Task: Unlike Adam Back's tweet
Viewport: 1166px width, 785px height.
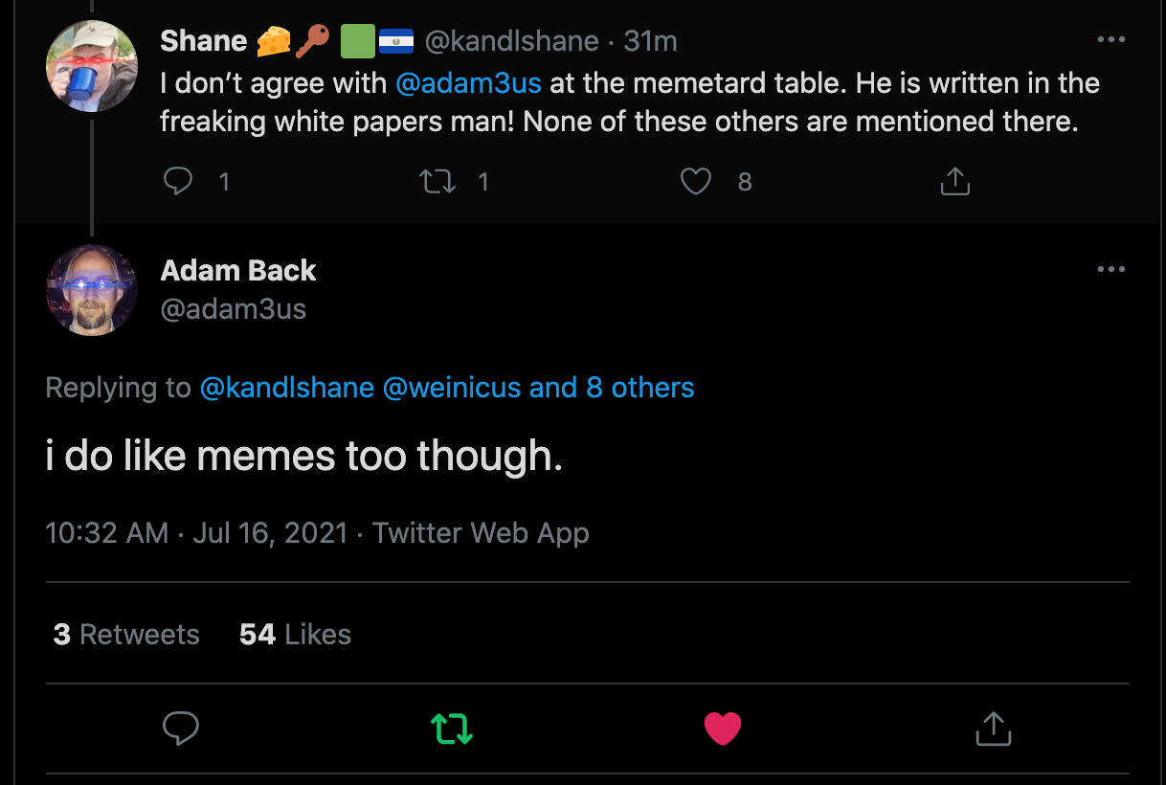Action: click(723, 729)
